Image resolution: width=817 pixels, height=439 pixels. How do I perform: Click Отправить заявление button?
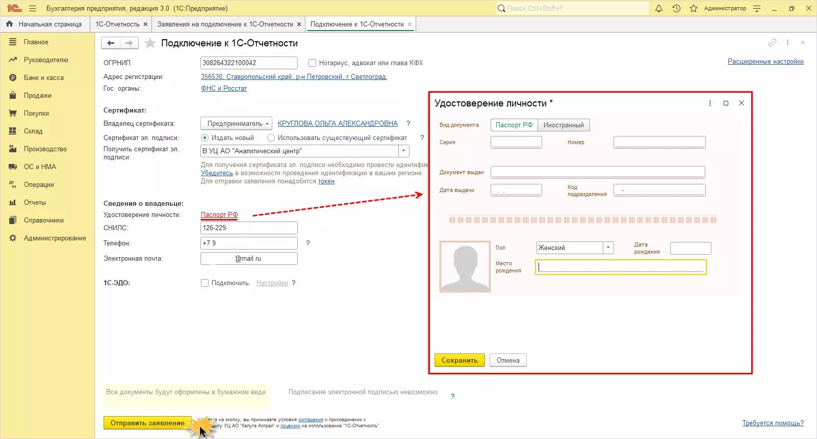click(x=147, y=423)
